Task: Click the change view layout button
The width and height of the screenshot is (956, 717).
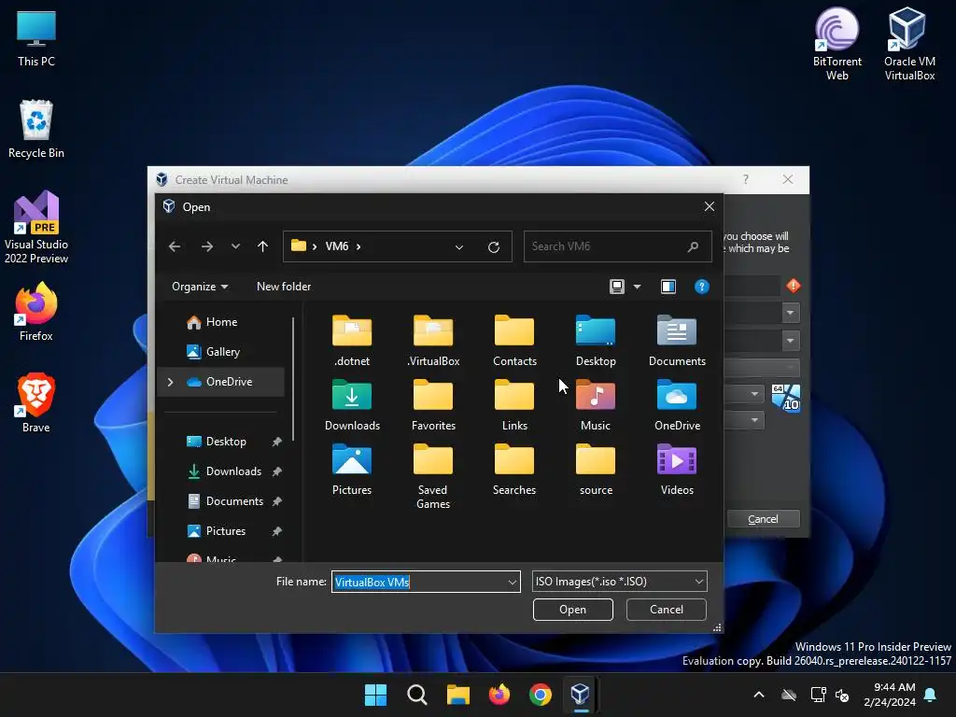Action: point(617,287)
